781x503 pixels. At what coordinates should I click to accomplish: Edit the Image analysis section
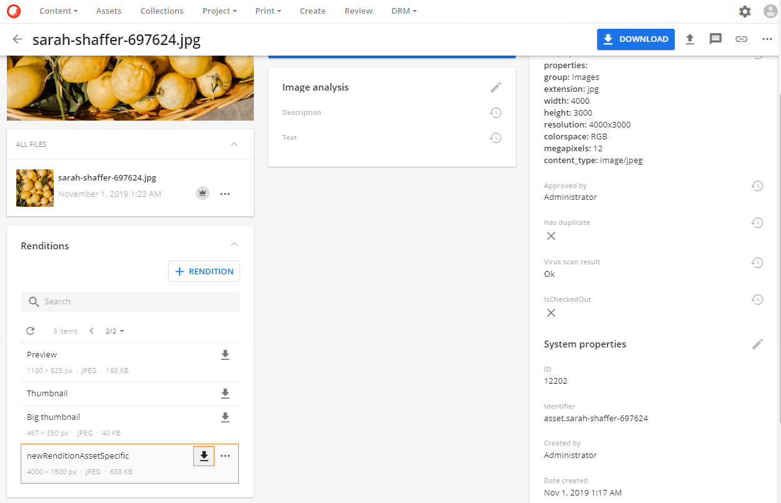pos(495,87)
